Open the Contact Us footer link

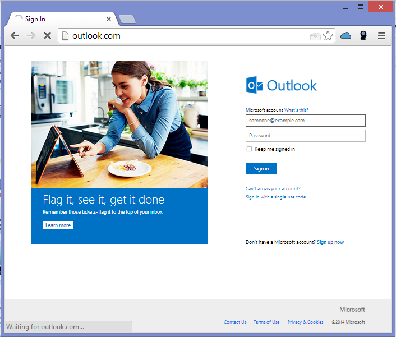point(235,322)
